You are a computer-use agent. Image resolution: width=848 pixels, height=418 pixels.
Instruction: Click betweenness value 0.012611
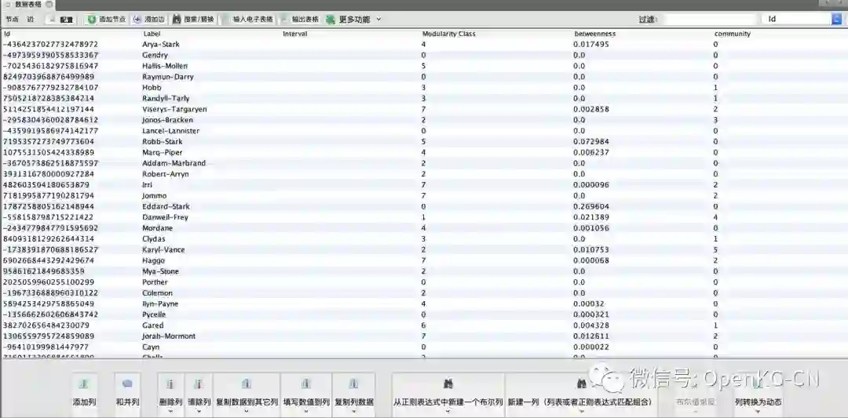coord(592,336)
